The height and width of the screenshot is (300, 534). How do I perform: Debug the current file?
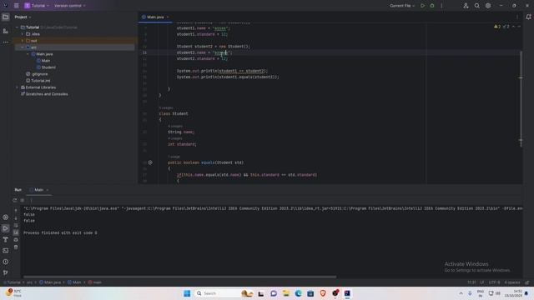click(432, 6)
